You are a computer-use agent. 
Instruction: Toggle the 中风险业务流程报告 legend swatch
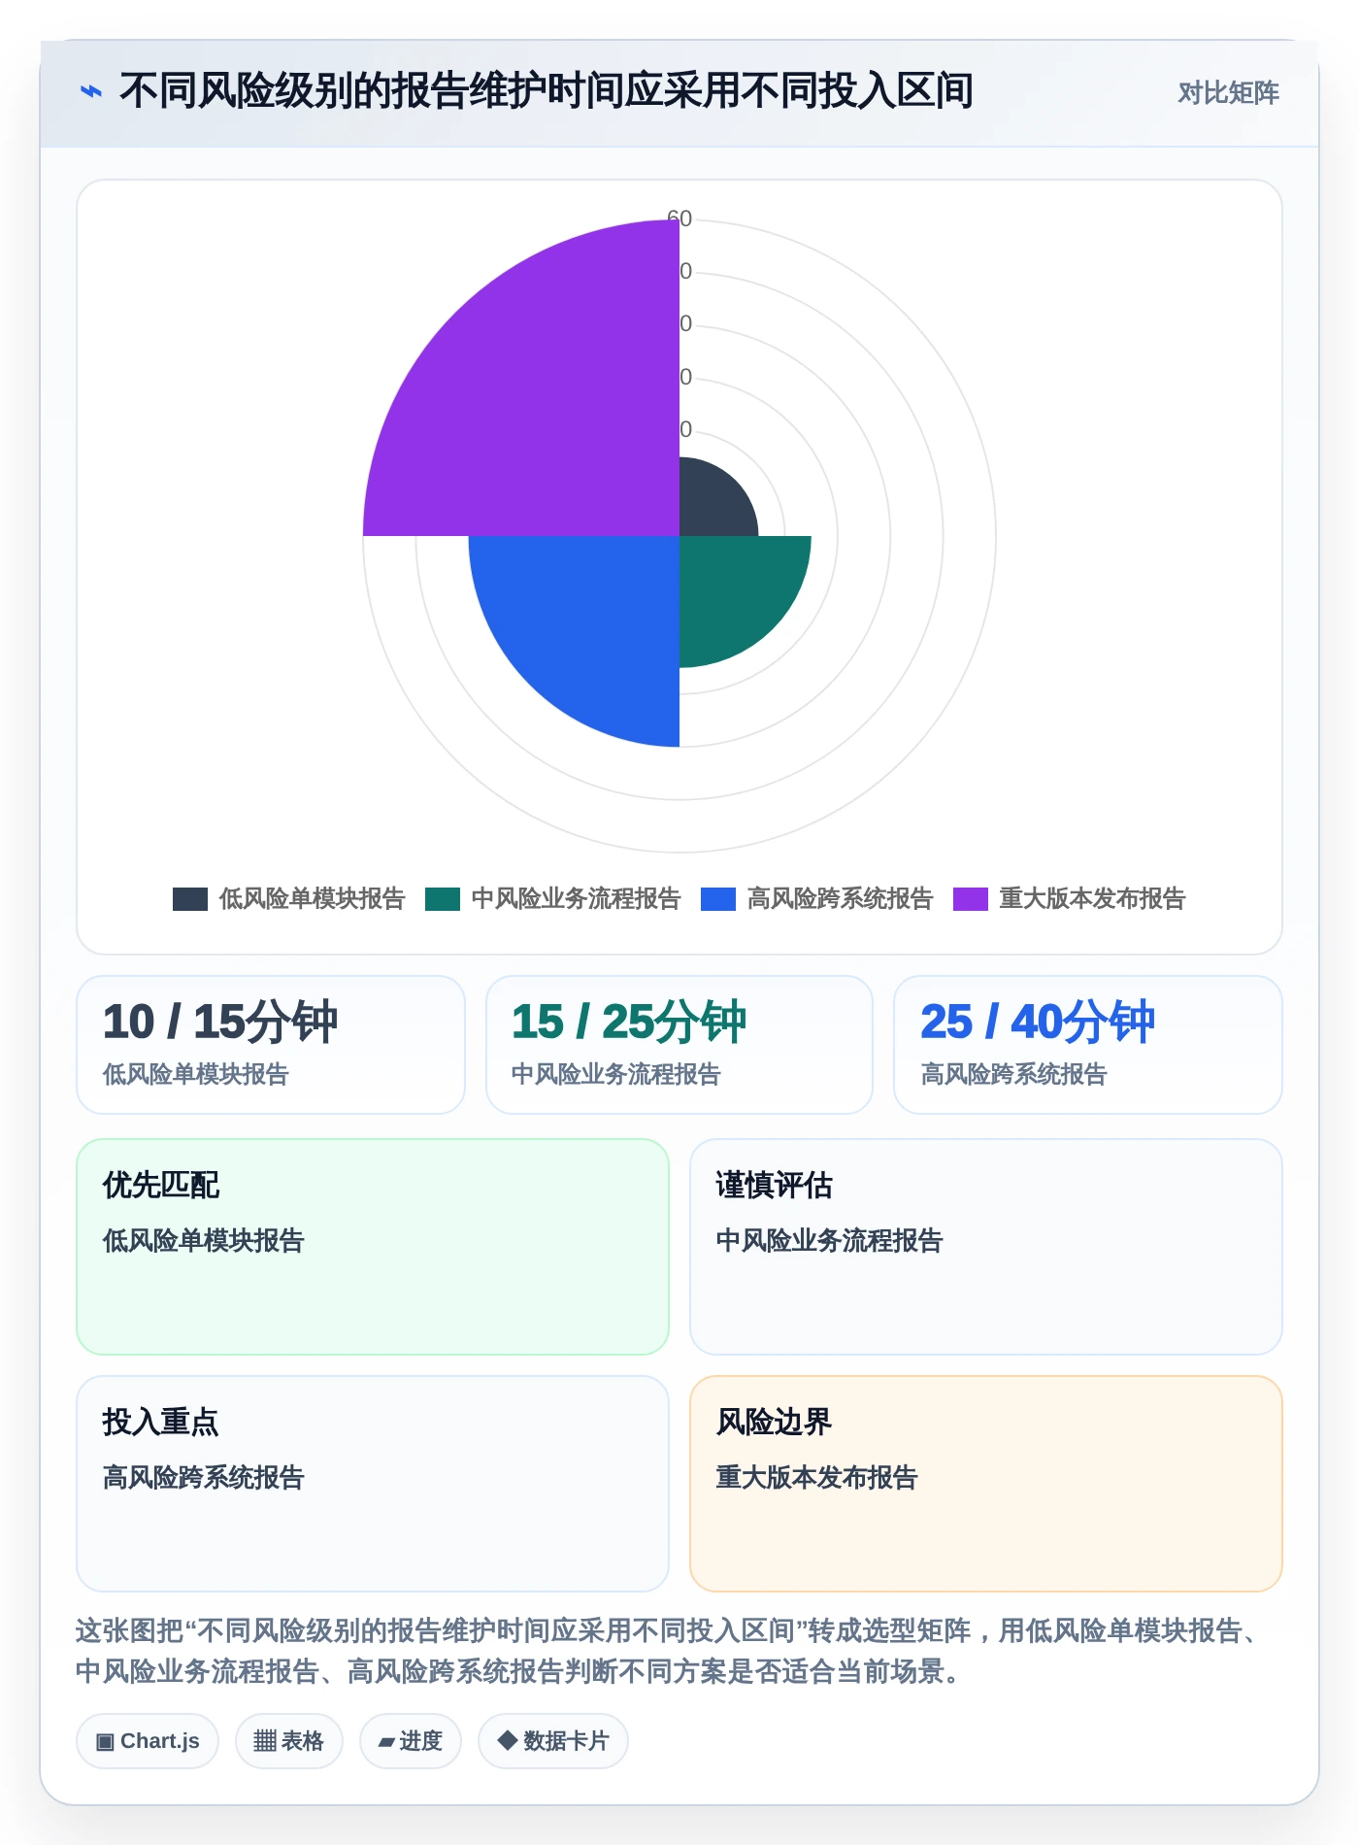(443, 899)
